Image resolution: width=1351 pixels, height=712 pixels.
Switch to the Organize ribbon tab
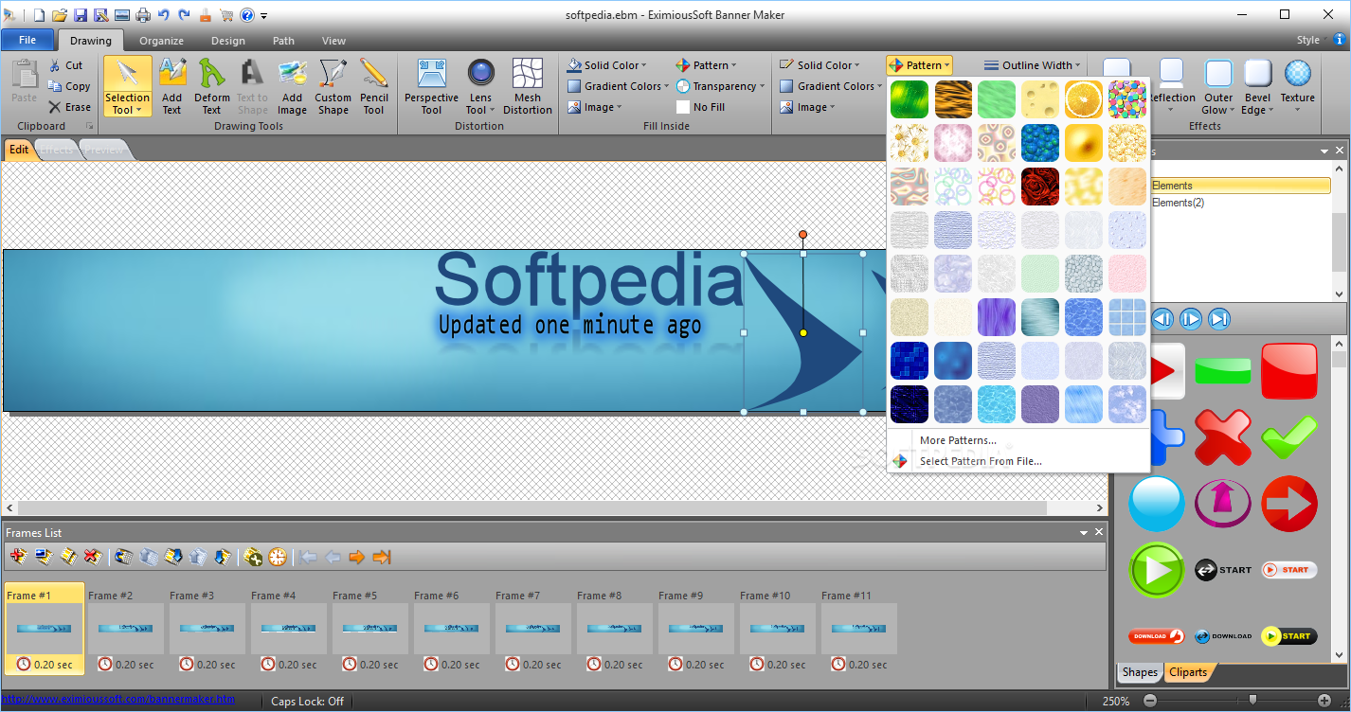click(161, 41)
